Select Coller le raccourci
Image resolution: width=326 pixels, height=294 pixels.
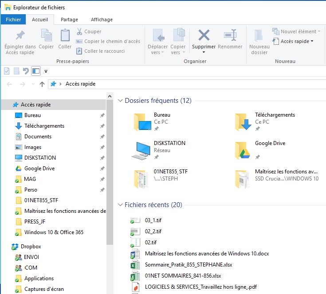pyautogui.click(x=100, y=51)
